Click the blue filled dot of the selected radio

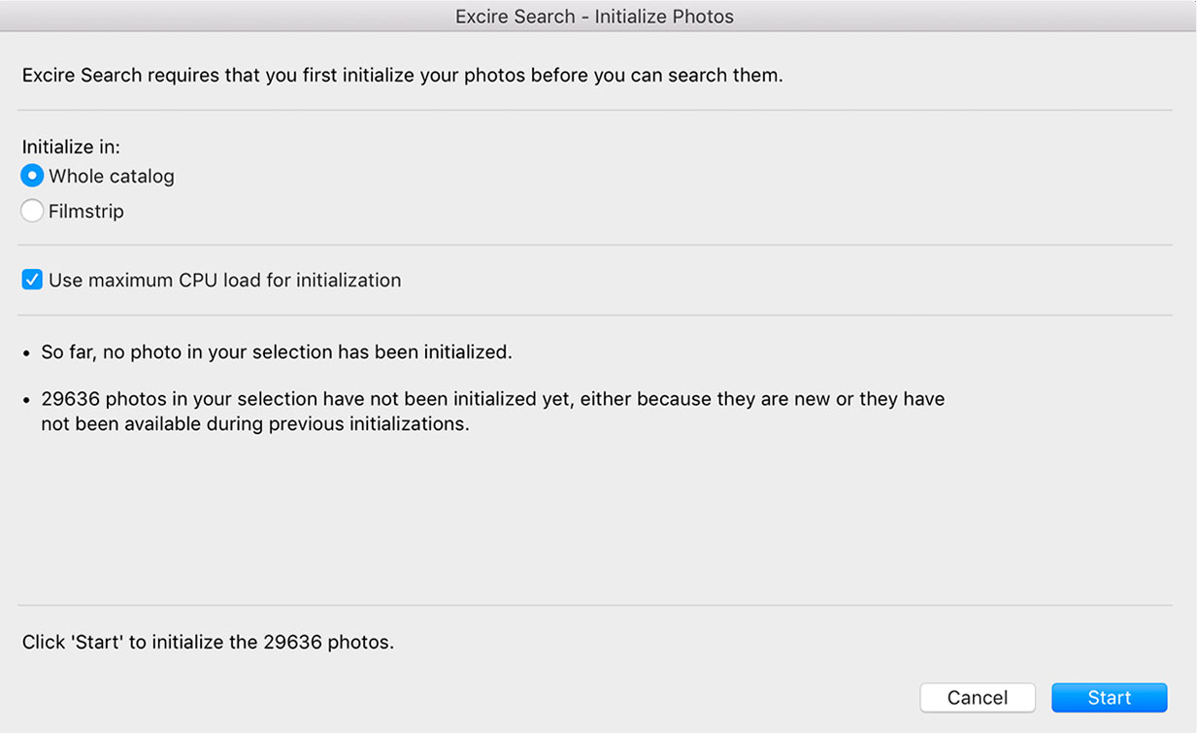[x=32, y=177]
